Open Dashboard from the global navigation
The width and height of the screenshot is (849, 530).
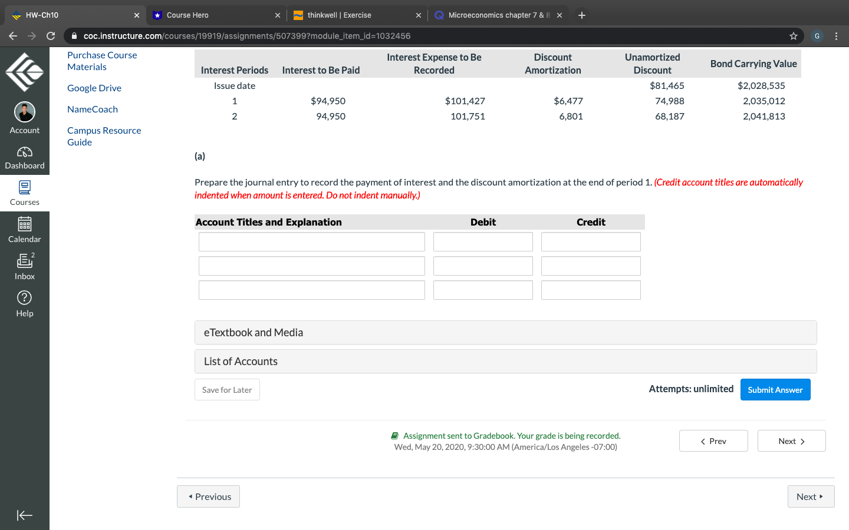25,158
